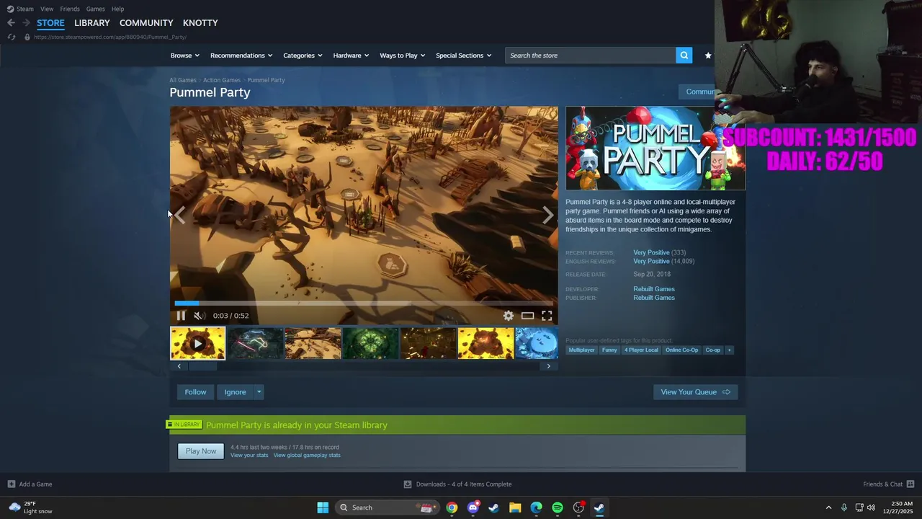Go forward with the Steam forward arrow

pyautogui.click(x=26, y=23)
